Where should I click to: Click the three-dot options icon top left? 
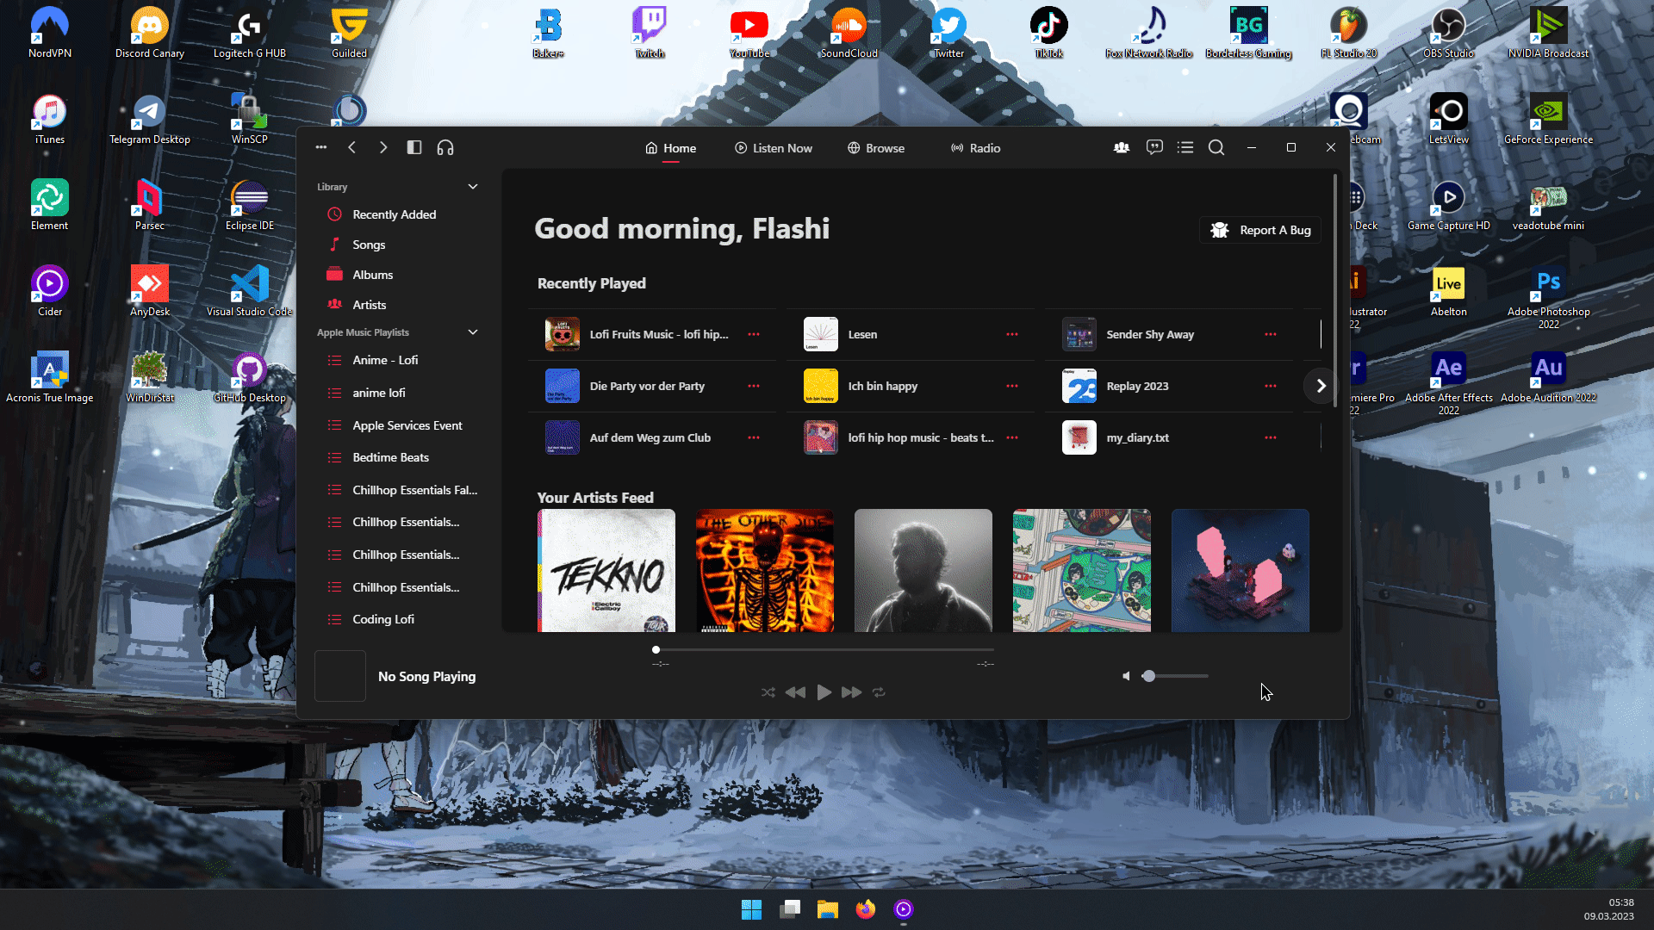[321, 147]
